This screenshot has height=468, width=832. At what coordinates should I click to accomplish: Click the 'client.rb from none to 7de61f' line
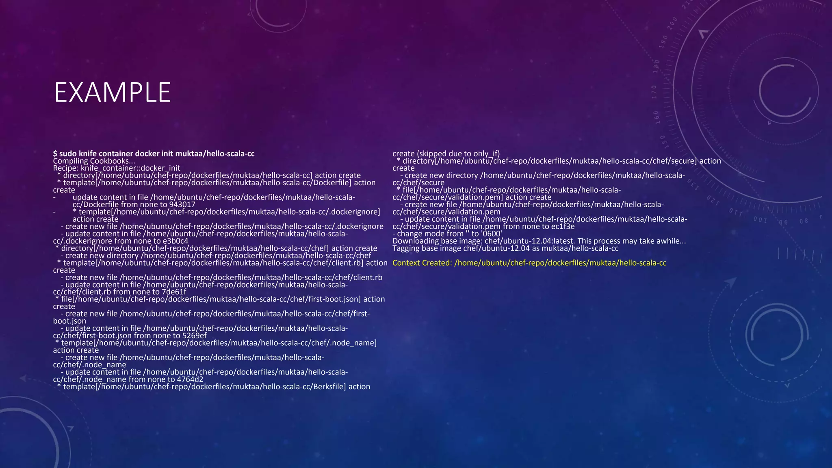(119, 292)
